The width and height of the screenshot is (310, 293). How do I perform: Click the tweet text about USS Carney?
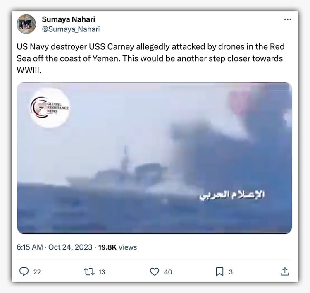pos(150,58)
